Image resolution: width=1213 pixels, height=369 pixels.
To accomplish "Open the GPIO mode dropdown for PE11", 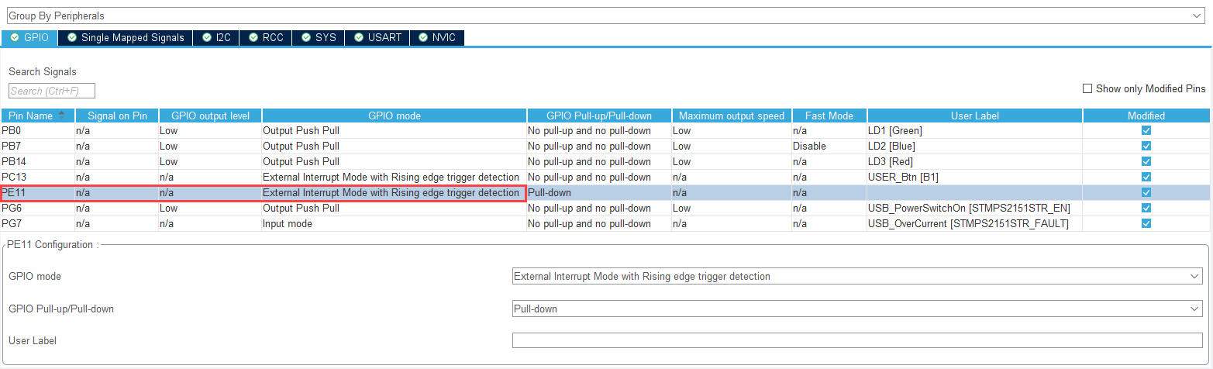I will pos(856,277).
